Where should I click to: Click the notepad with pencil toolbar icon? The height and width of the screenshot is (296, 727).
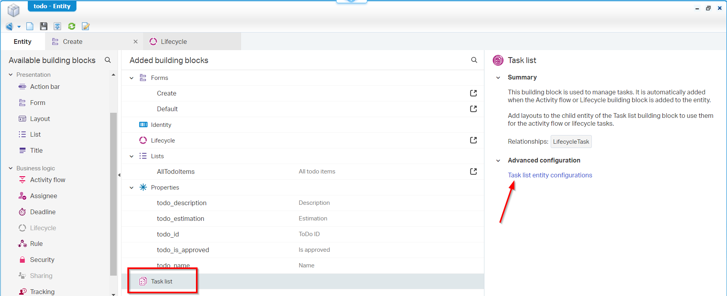click(85, 26)
